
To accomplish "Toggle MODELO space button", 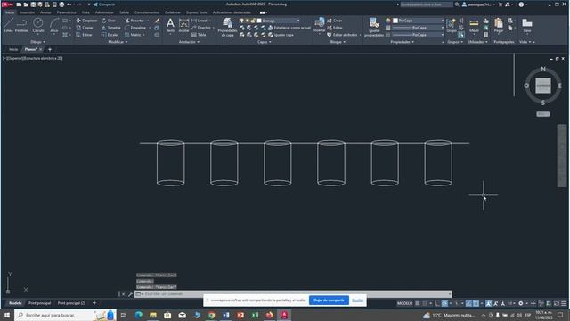I will point(404,303).
